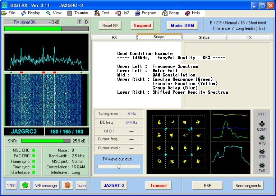
Task: Click the TxD PTT indicator
Action: [262, 165]
